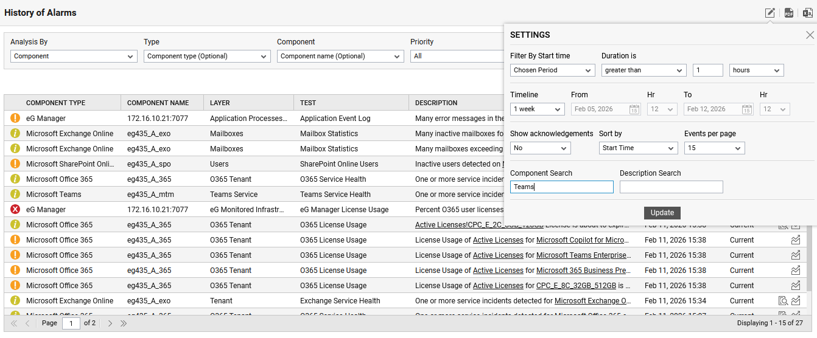Select the Teams Service Health test cell

335,195
